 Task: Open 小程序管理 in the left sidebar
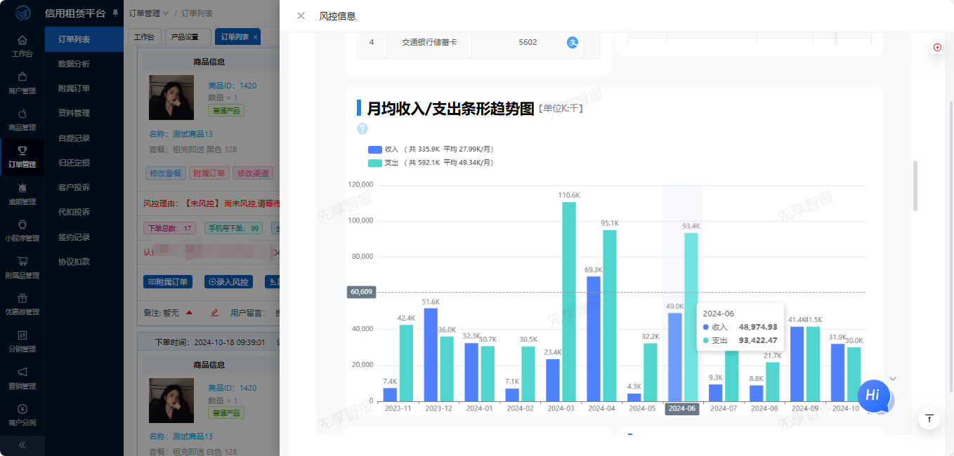(22, 231)
